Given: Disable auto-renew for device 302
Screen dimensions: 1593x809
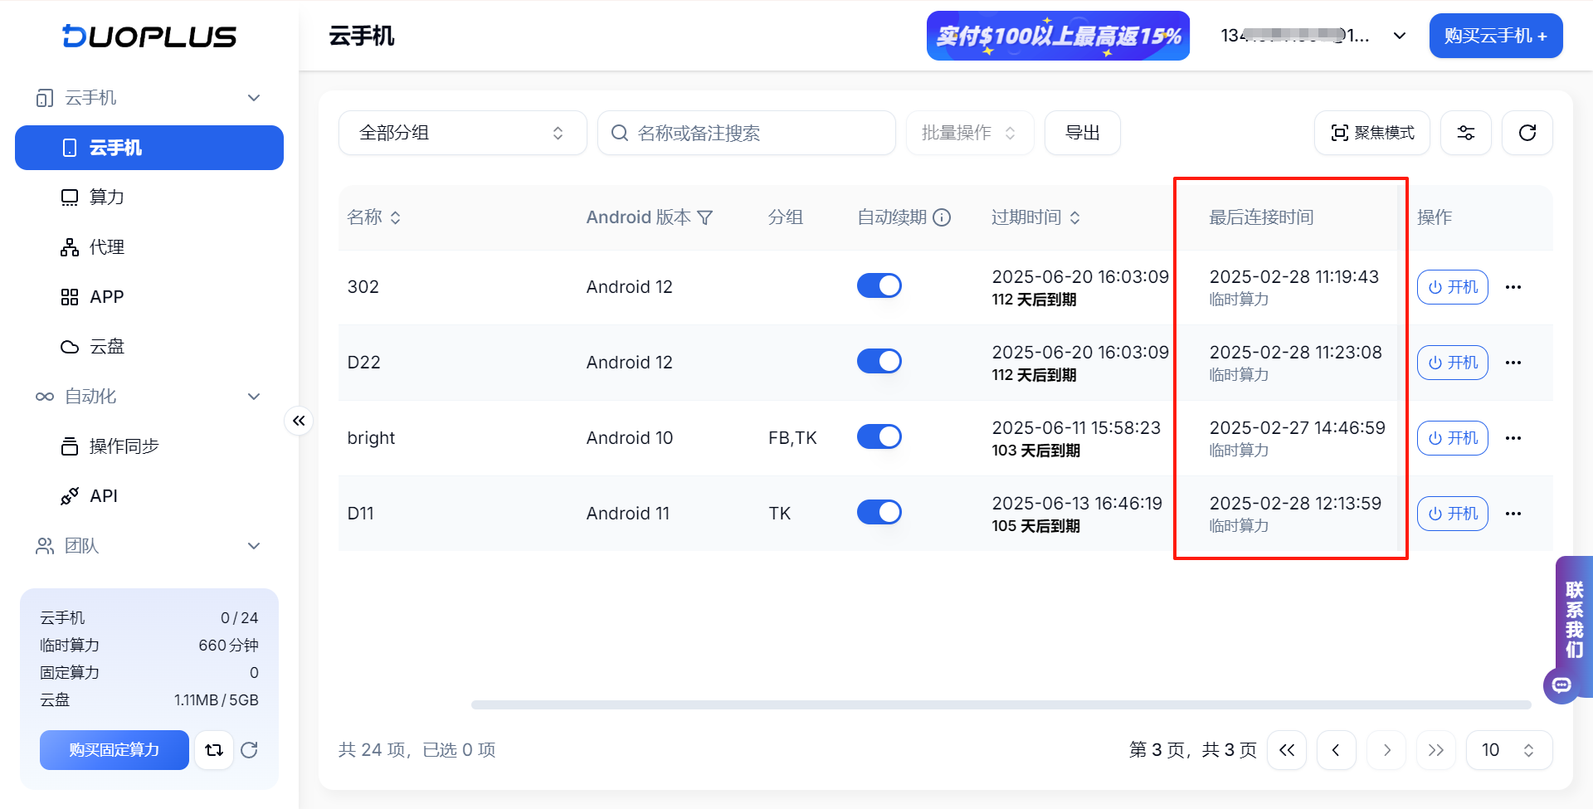Looking at the screenshot, I should coord(879,285).
